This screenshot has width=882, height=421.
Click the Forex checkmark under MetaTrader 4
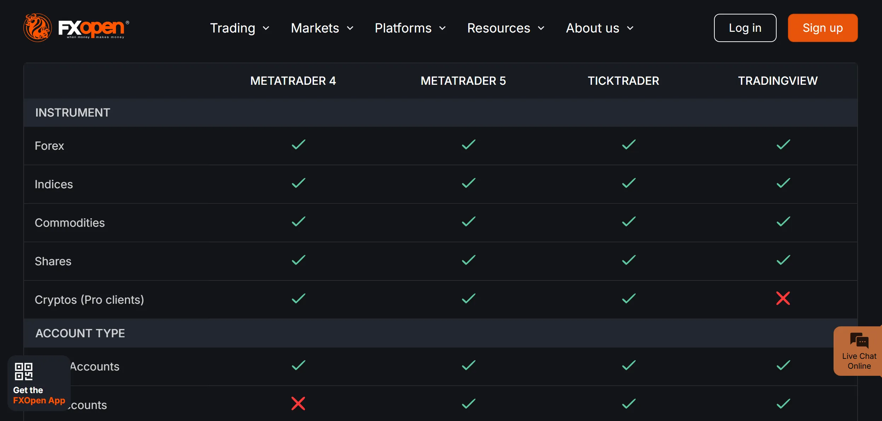[298, 145]
